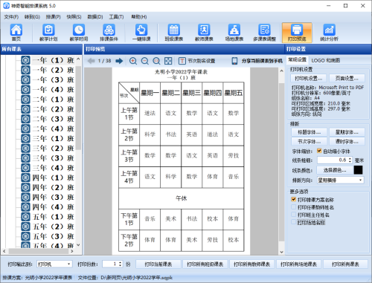
Task: Click the 选择颜色... button
Action: (x=335, y=170)
